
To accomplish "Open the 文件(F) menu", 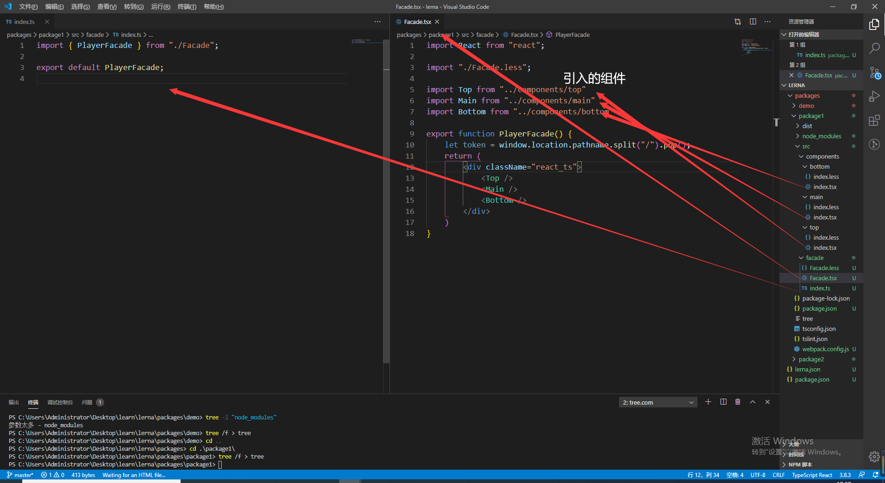I will 28,6.
